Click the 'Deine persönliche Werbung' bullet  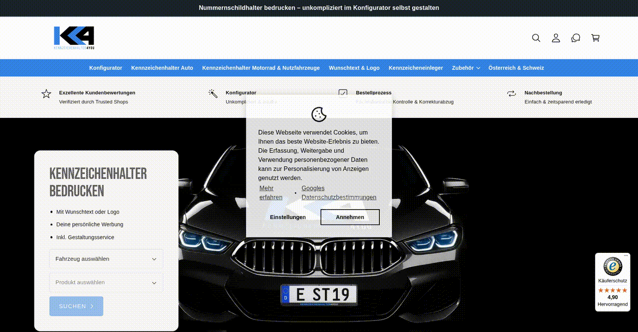[x=90, y=224]
